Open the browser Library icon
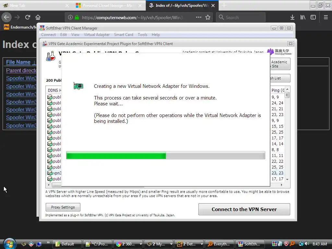Viewport: 332px width, 249px height. coord(303,17)
